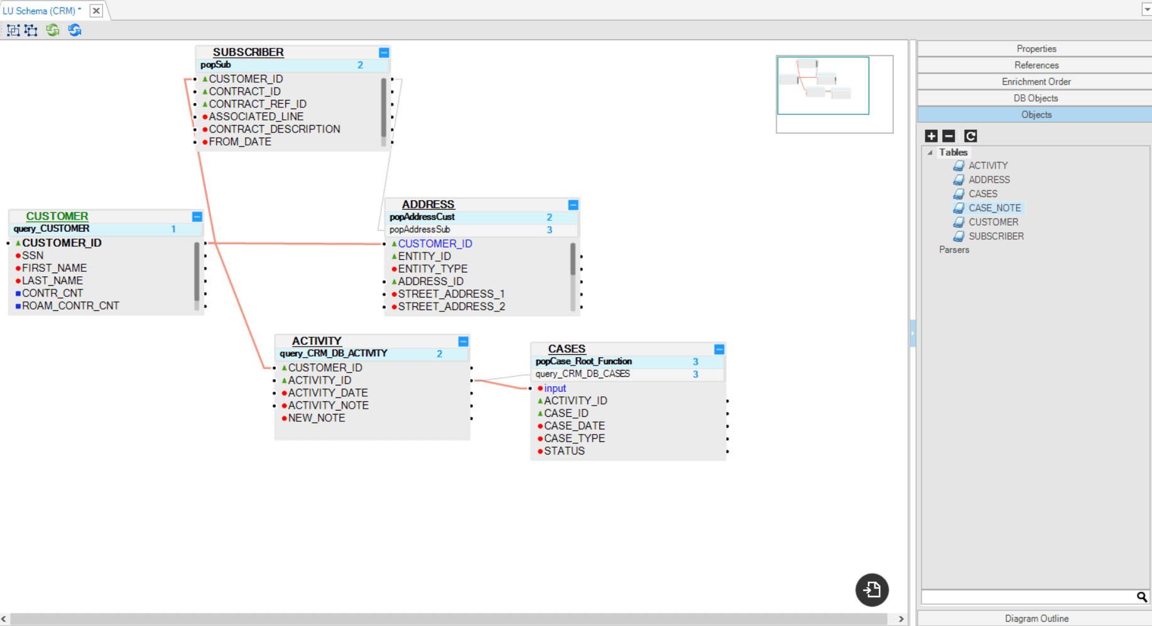This screenshot has width=1152, height=626.
Task: Click the search magnifier icon in Objects panel
Action: click(1141, 597)
